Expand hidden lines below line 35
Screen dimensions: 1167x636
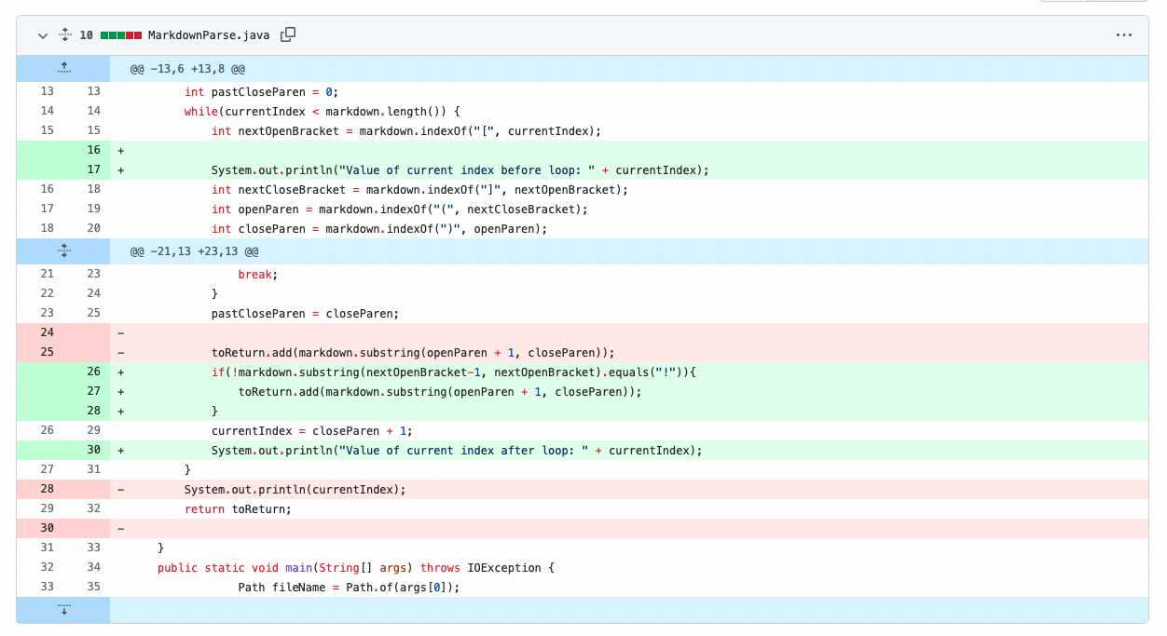click(x=63, y=611)
